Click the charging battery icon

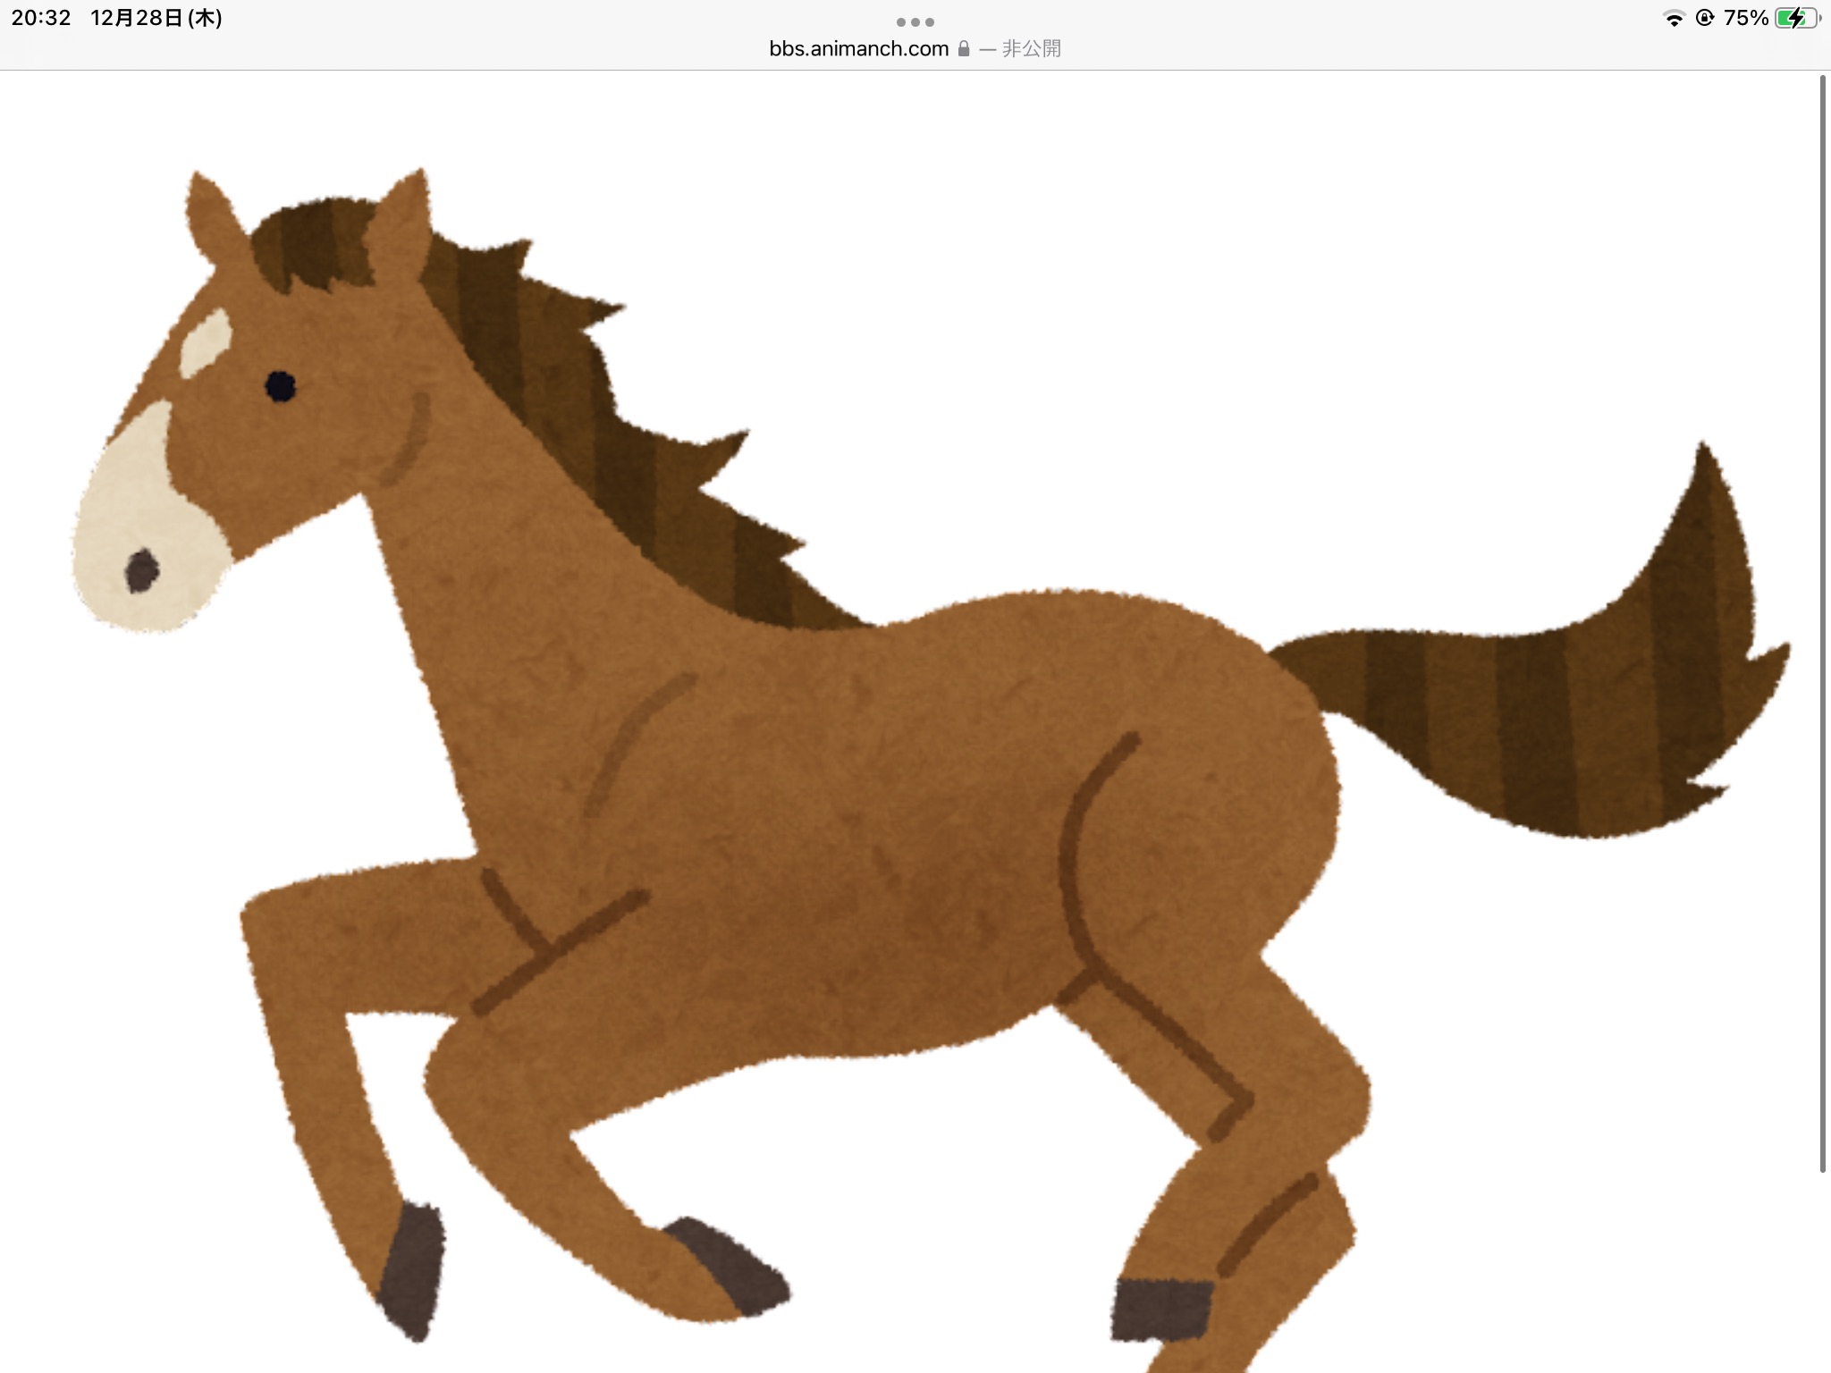(1795, 18)
